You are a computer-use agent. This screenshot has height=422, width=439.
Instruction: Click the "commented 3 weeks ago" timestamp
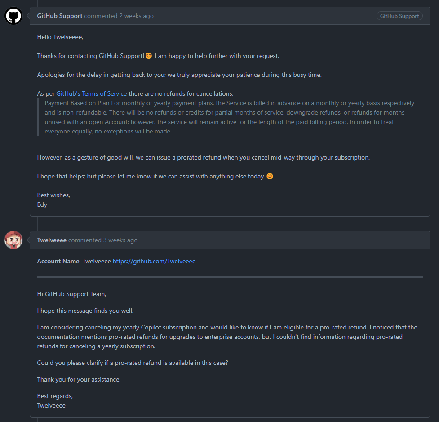(103, 240)
